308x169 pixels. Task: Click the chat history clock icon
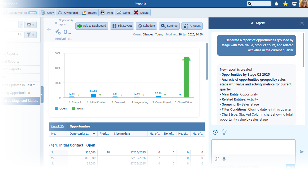pos(215,132)
